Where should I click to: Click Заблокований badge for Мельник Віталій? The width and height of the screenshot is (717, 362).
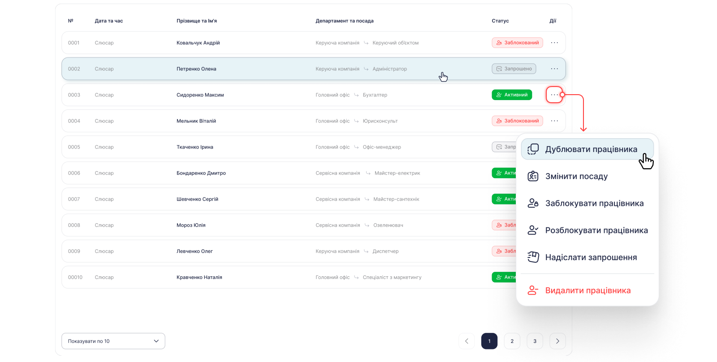tap(517, 121)
